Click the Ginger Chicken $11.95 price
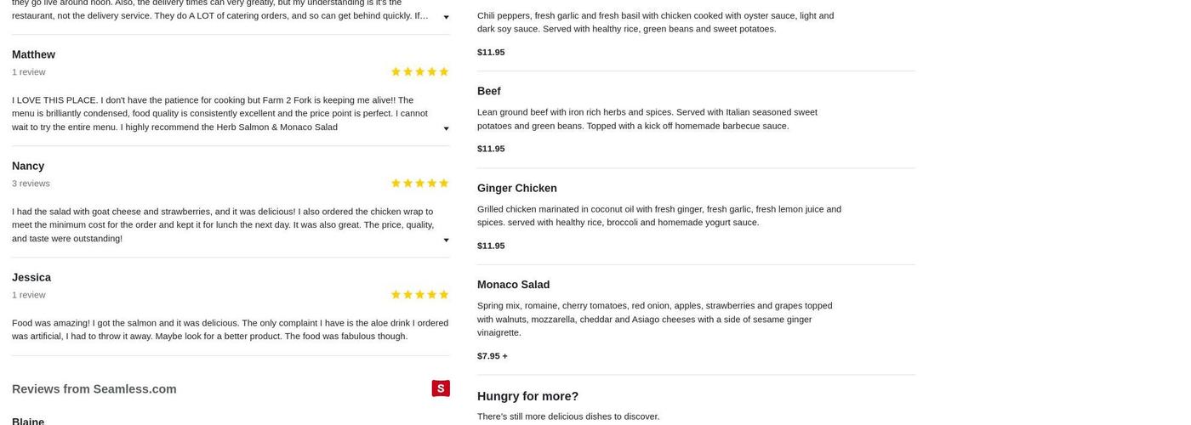Image resolution: width=1191 pixels, height=425 pixels. [491, 246]
